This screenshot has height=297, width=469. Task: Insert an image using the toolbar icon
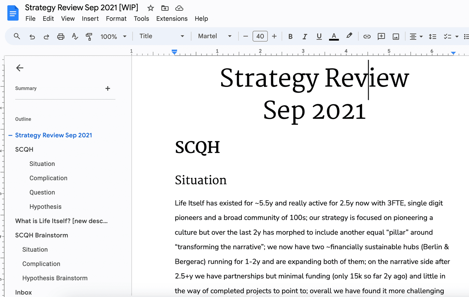click(x=396, y=36)
